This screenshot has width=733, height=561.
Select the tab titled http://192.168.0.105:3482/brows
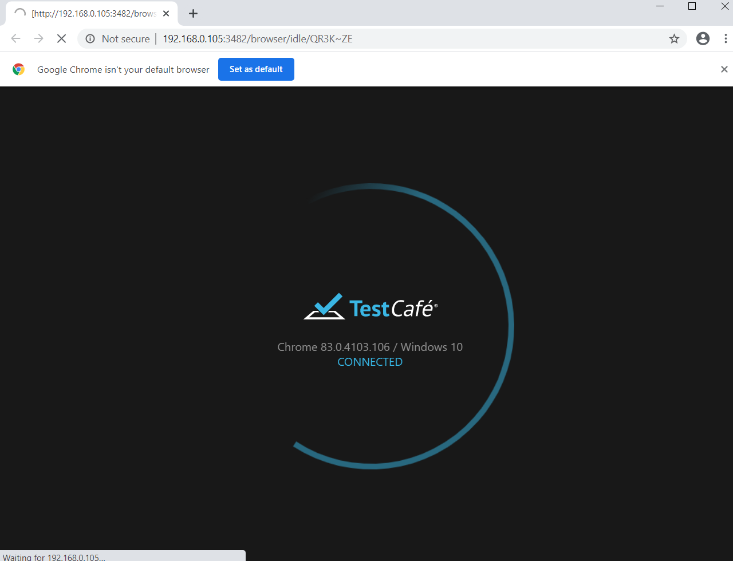pyautogui.click(x=92, y=13)
